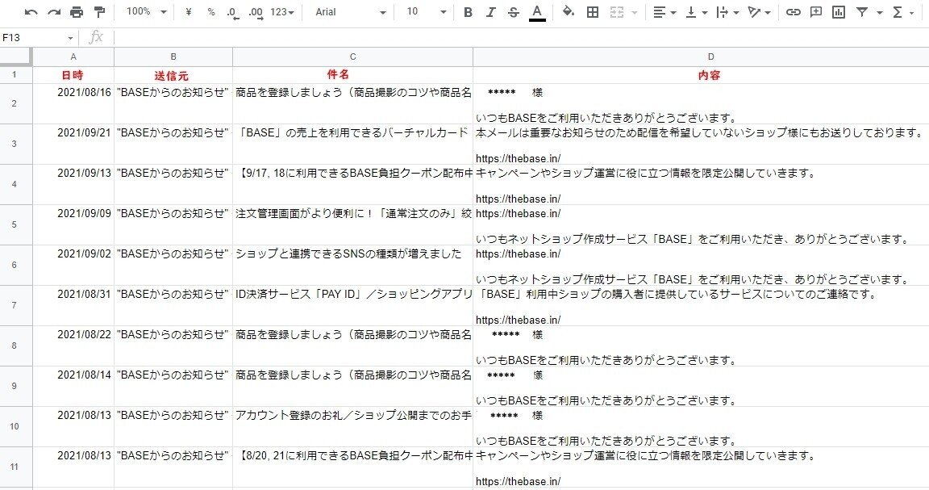Apply italic formatting
The image size is (929, 490).
tap(490, 12)
